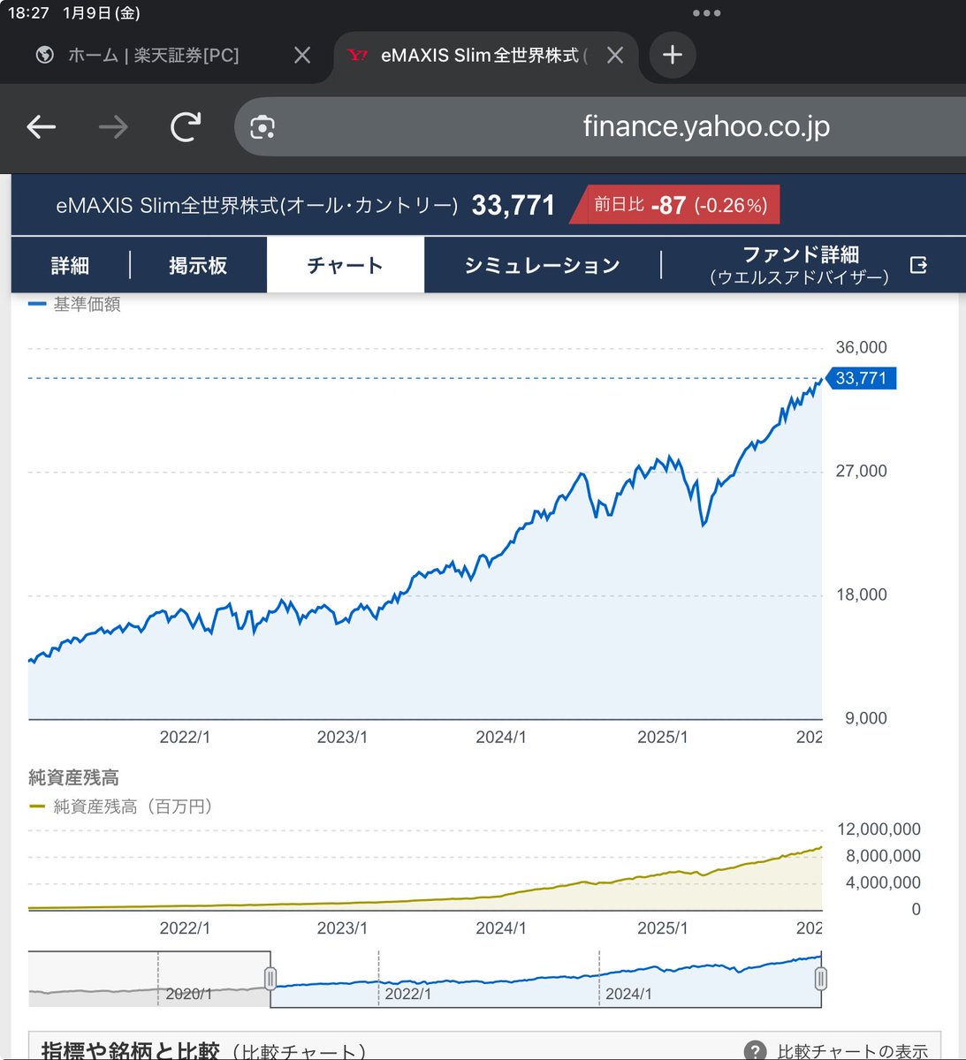Select the チャート tab
The height and width of the screenshot is (1060, 966).
tap(345, 265)
